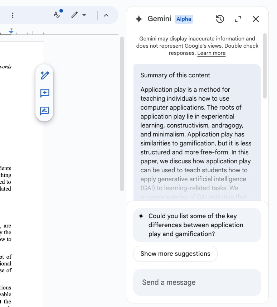
Task: Click the Gemini panel vertical scrollbar
Action: (265, 66)
